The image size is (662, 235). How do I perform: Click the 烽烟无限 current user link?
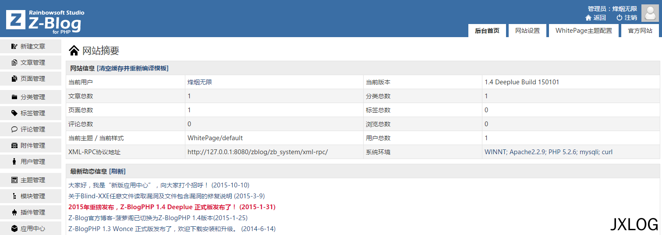pyautogui.click(x=200, y=82)
